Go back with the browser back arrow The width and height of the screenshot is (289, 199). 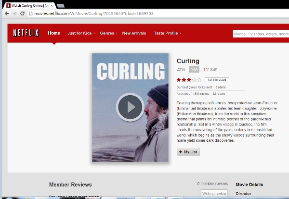tap(7, 13)
